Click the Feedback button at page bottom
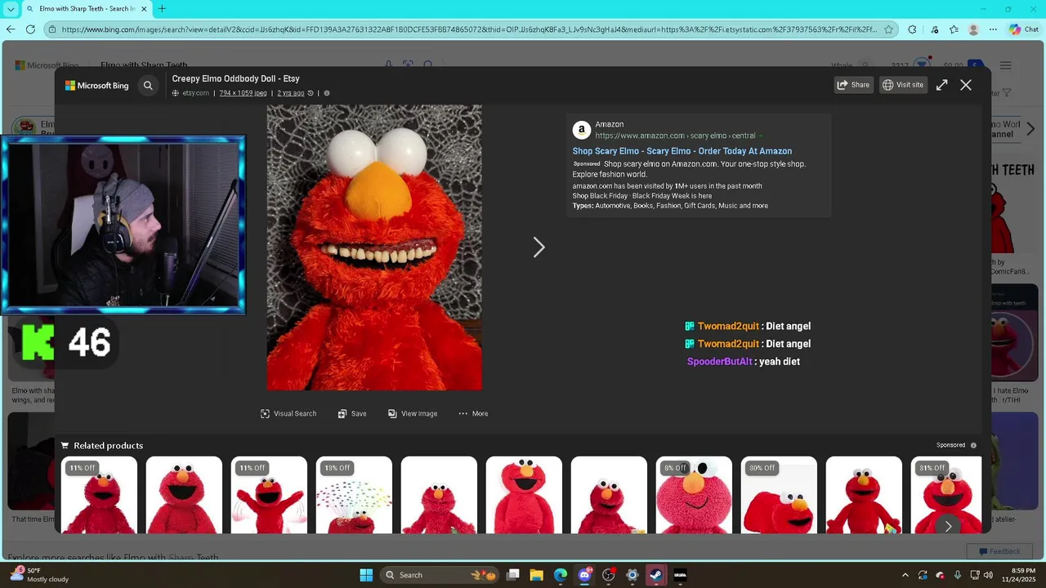Viewport: 1046px width, 588px height. 998,551
